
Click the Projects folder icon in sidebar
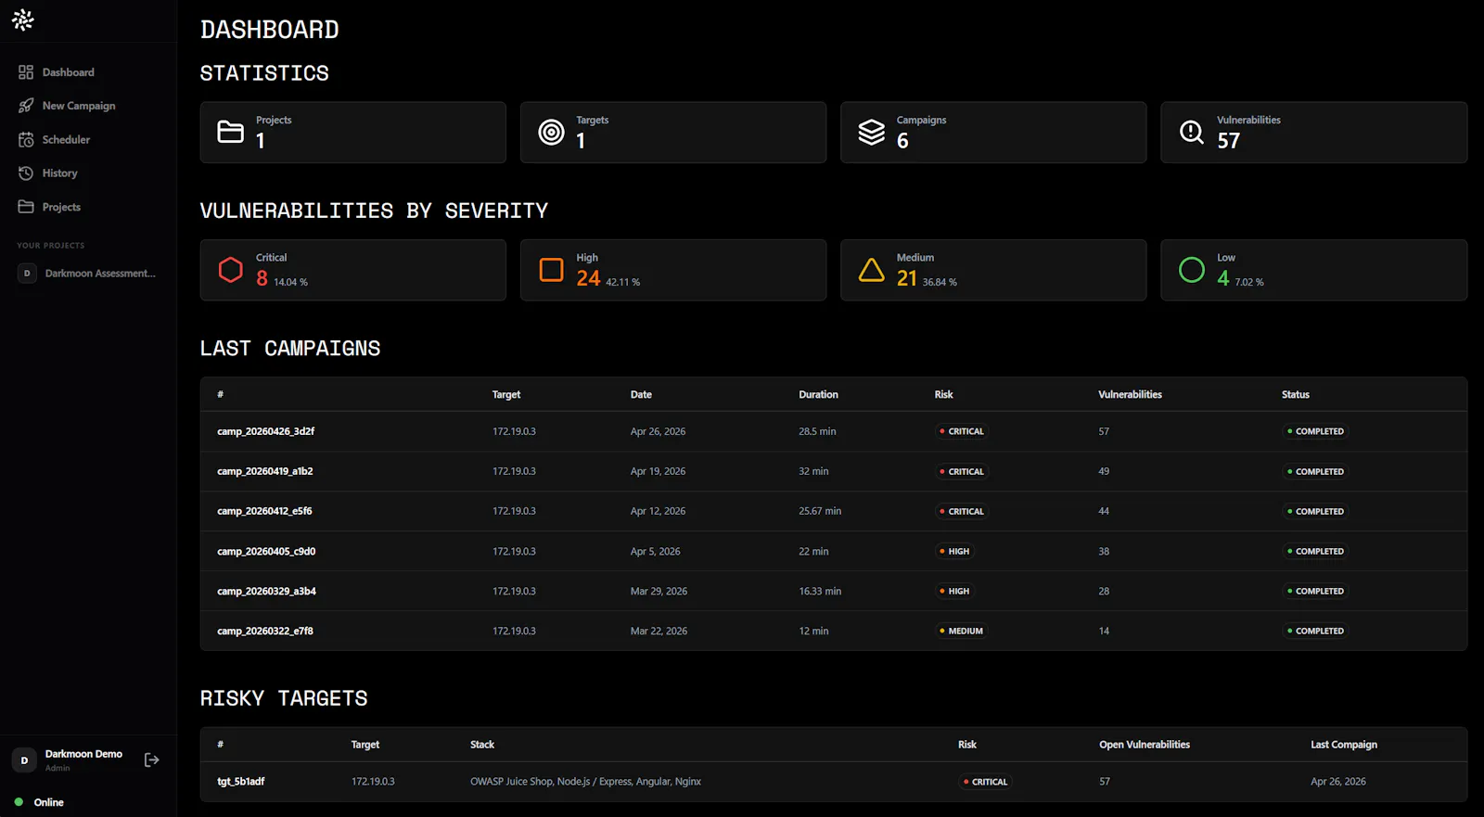pos(26,207)
